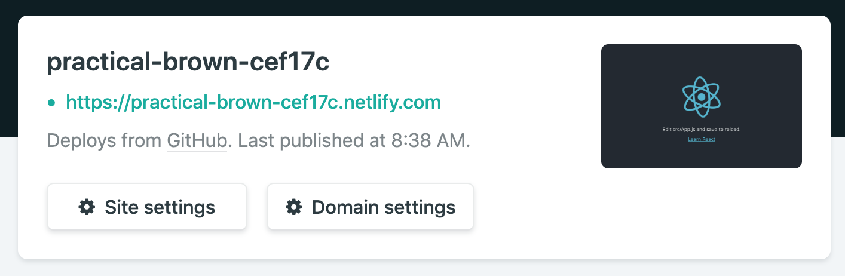Click the Domain settings text label
Viewport: 845px width, 276px height.
click(x=384, y=207)
